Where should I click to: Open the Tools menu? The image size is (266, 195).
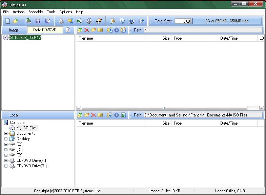click(51, 12)
